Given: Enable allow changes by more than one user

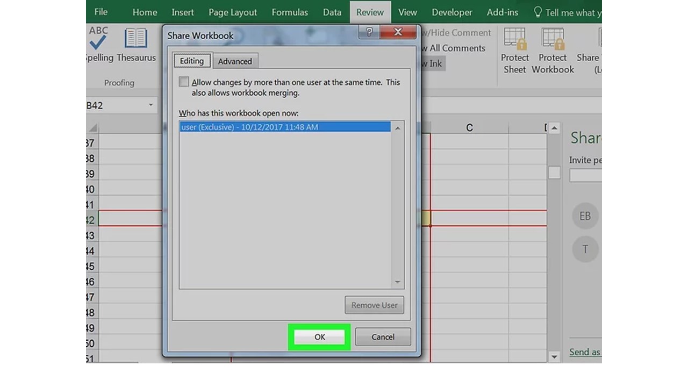Looking at the screenshot, I should (x=184, y=82).
